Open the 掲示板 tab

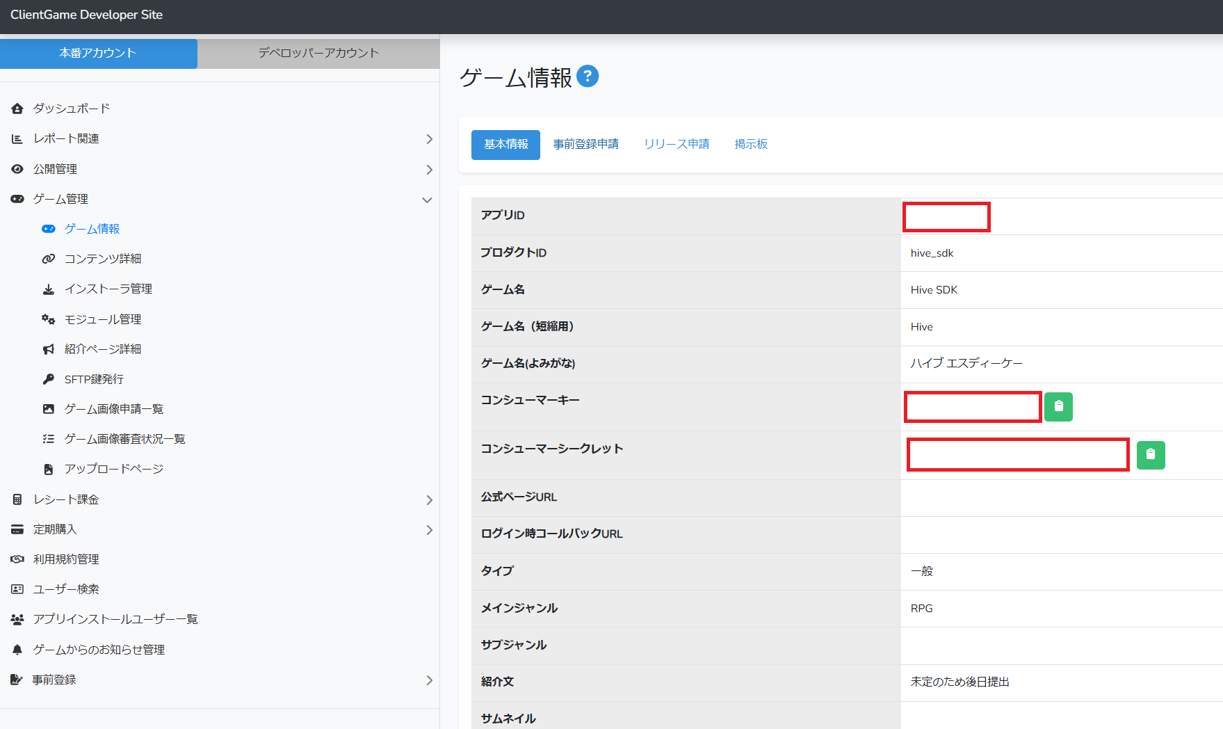[751, 144]
